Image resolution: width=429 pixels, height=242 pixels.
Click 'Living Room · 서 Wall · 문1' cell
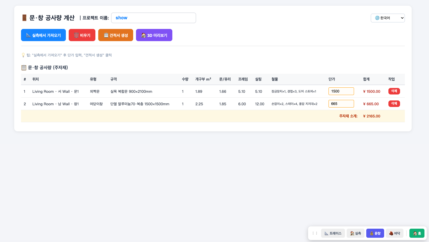tap(56, 92)
